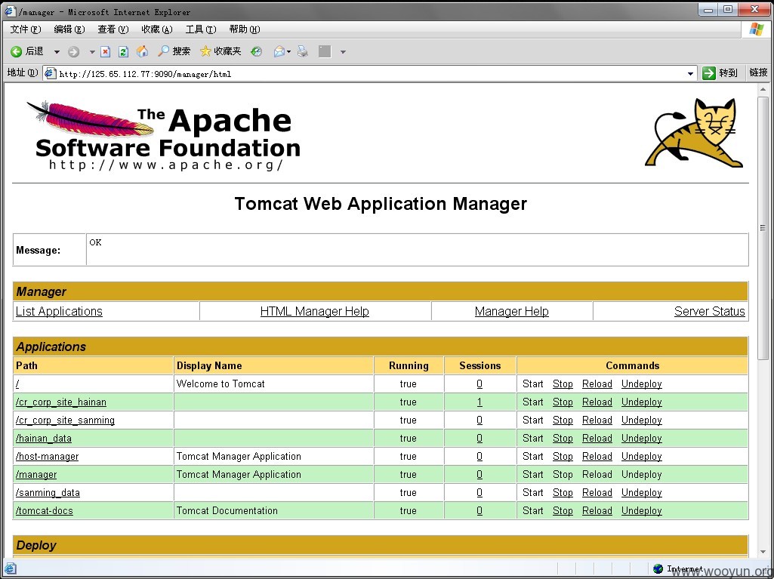This screenshot has height=579, width=774.
Task: Click the Stop loading icon
Action: tap(105, 51)
